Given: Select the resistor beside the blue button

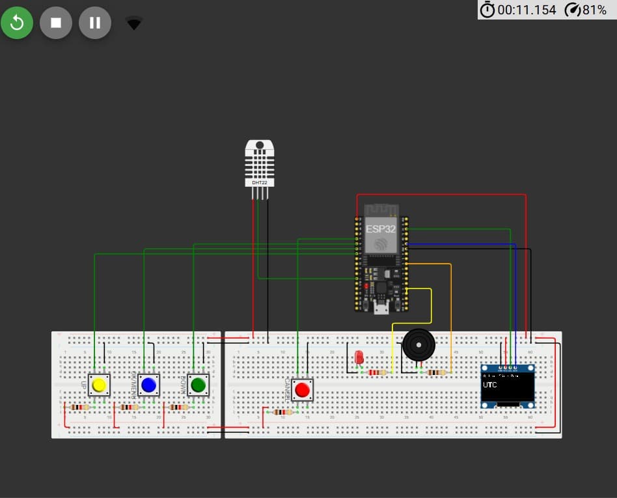Looking at the screenshot, I should click(x=129, y=407).
